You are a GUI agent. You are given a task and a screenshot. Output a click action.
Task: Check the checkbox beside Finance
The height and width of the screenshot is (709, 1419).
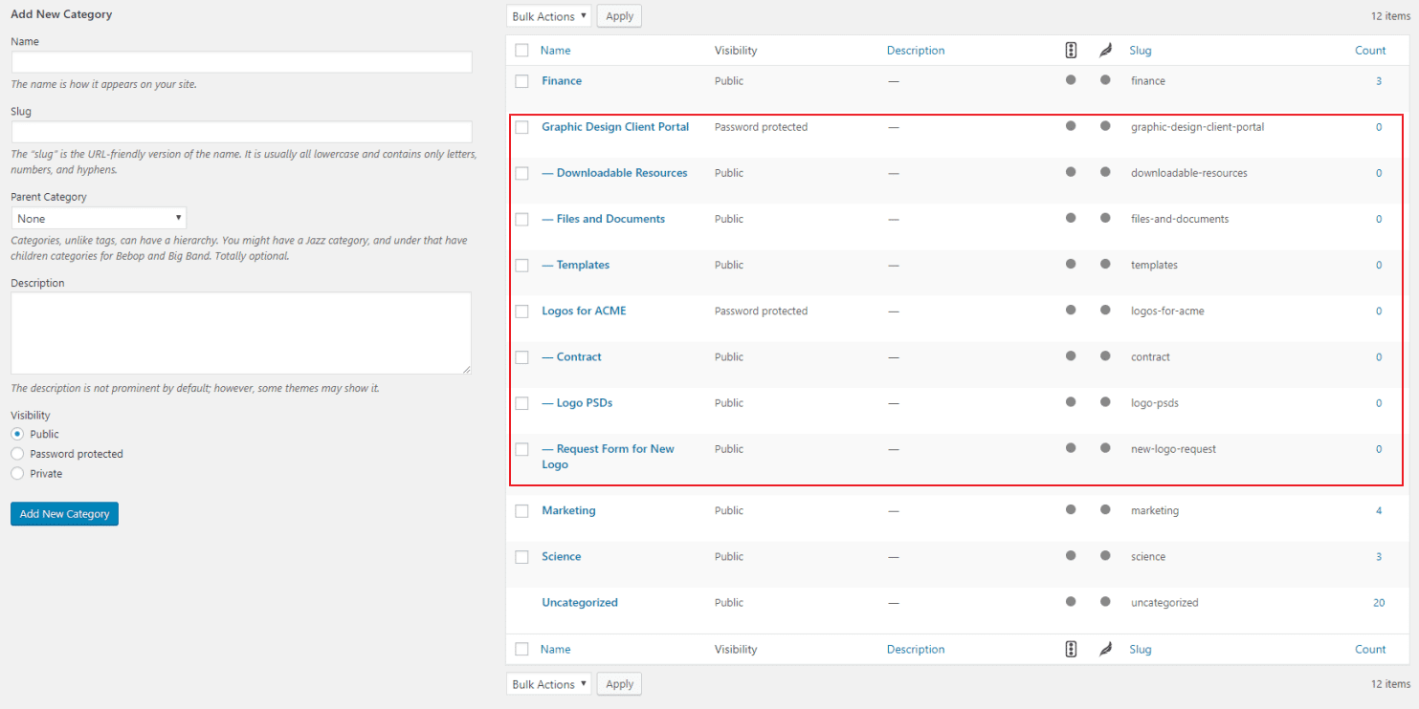point(521,81)
